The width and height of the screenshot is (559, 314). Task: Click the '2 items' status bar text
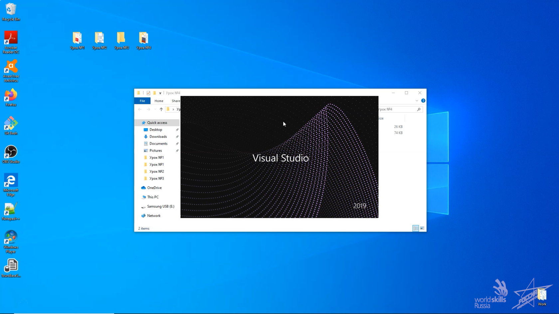pyautogui.click(x=144, y=229)
